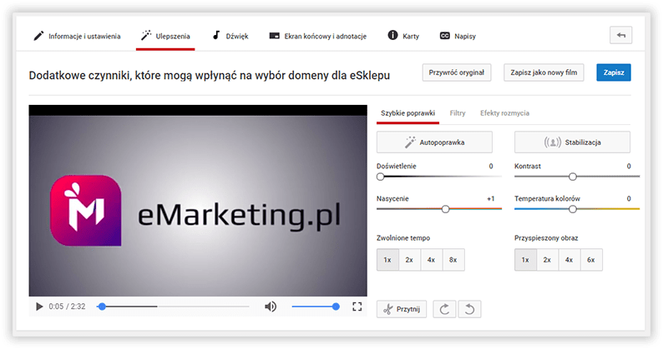Click the video progress bar handle
Screen dimensions: 663x349
point(102,307)
